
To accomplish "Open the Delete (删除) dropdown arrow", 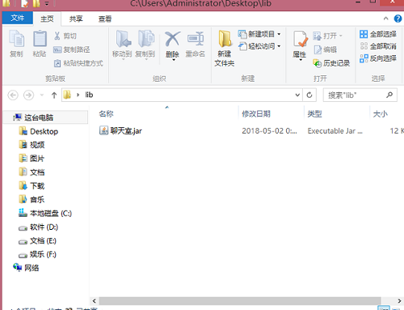I will point(174,60).
